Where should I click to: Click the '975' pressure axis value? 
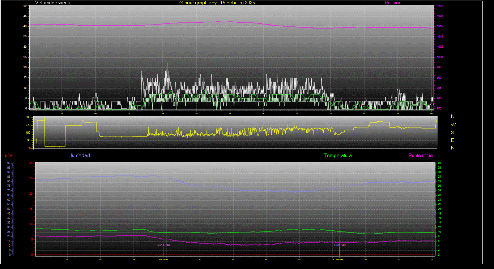click(439, 108)
